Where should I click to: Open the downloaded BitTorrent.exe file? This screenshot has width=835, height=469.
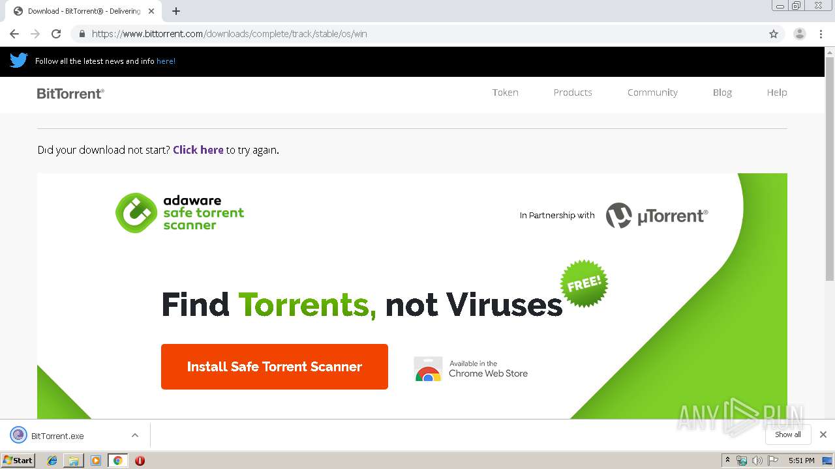pos(57,436)
